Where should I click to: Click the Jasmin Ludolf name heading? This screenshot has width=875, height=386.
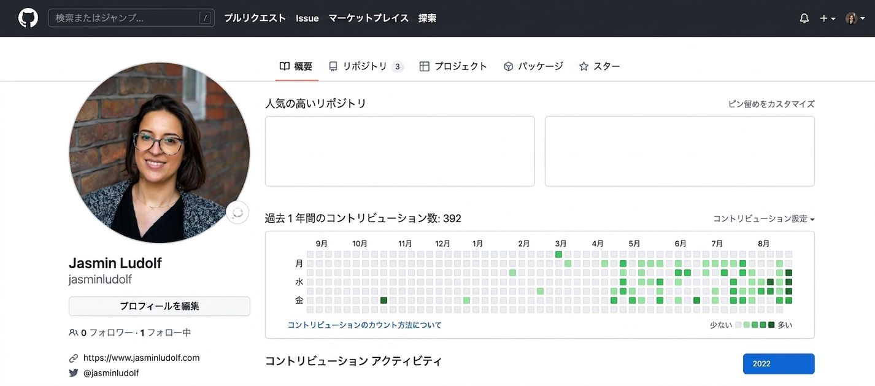coord(115,263)
